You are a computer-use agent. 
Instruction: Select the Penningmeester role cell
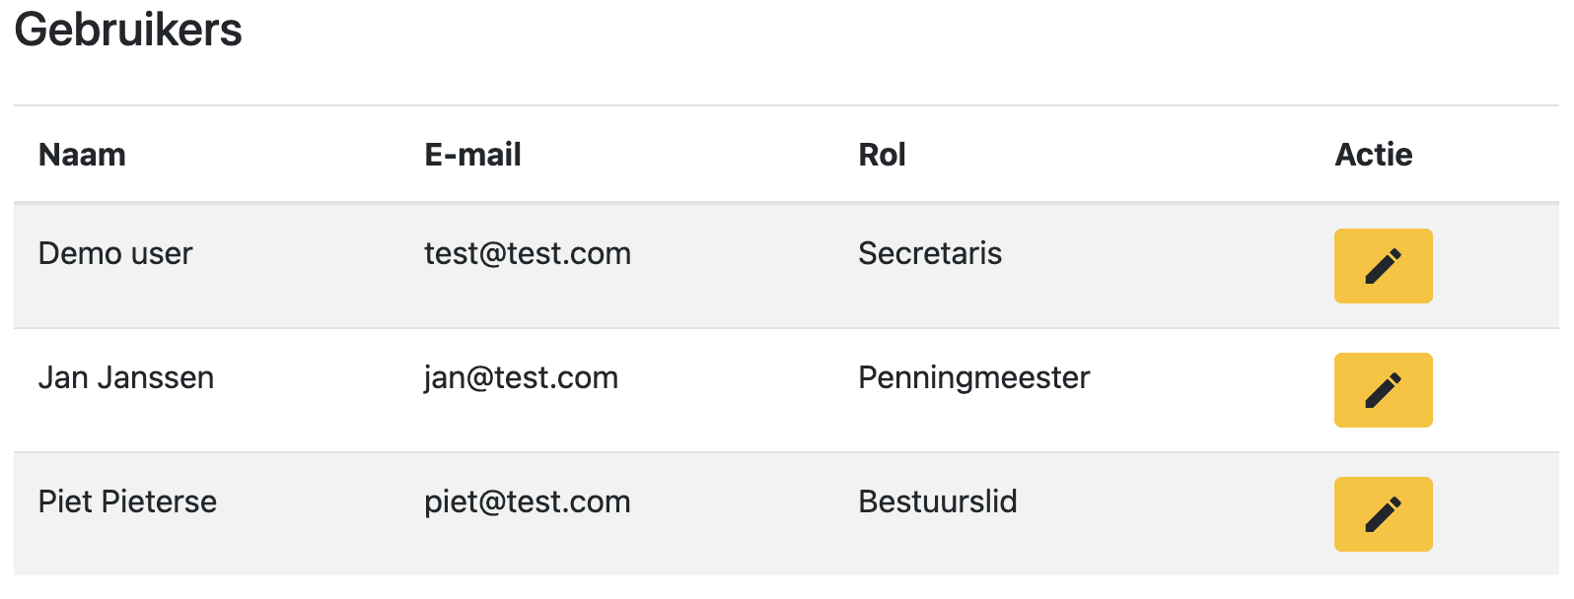pyautogui.click(x=974, y=378)
